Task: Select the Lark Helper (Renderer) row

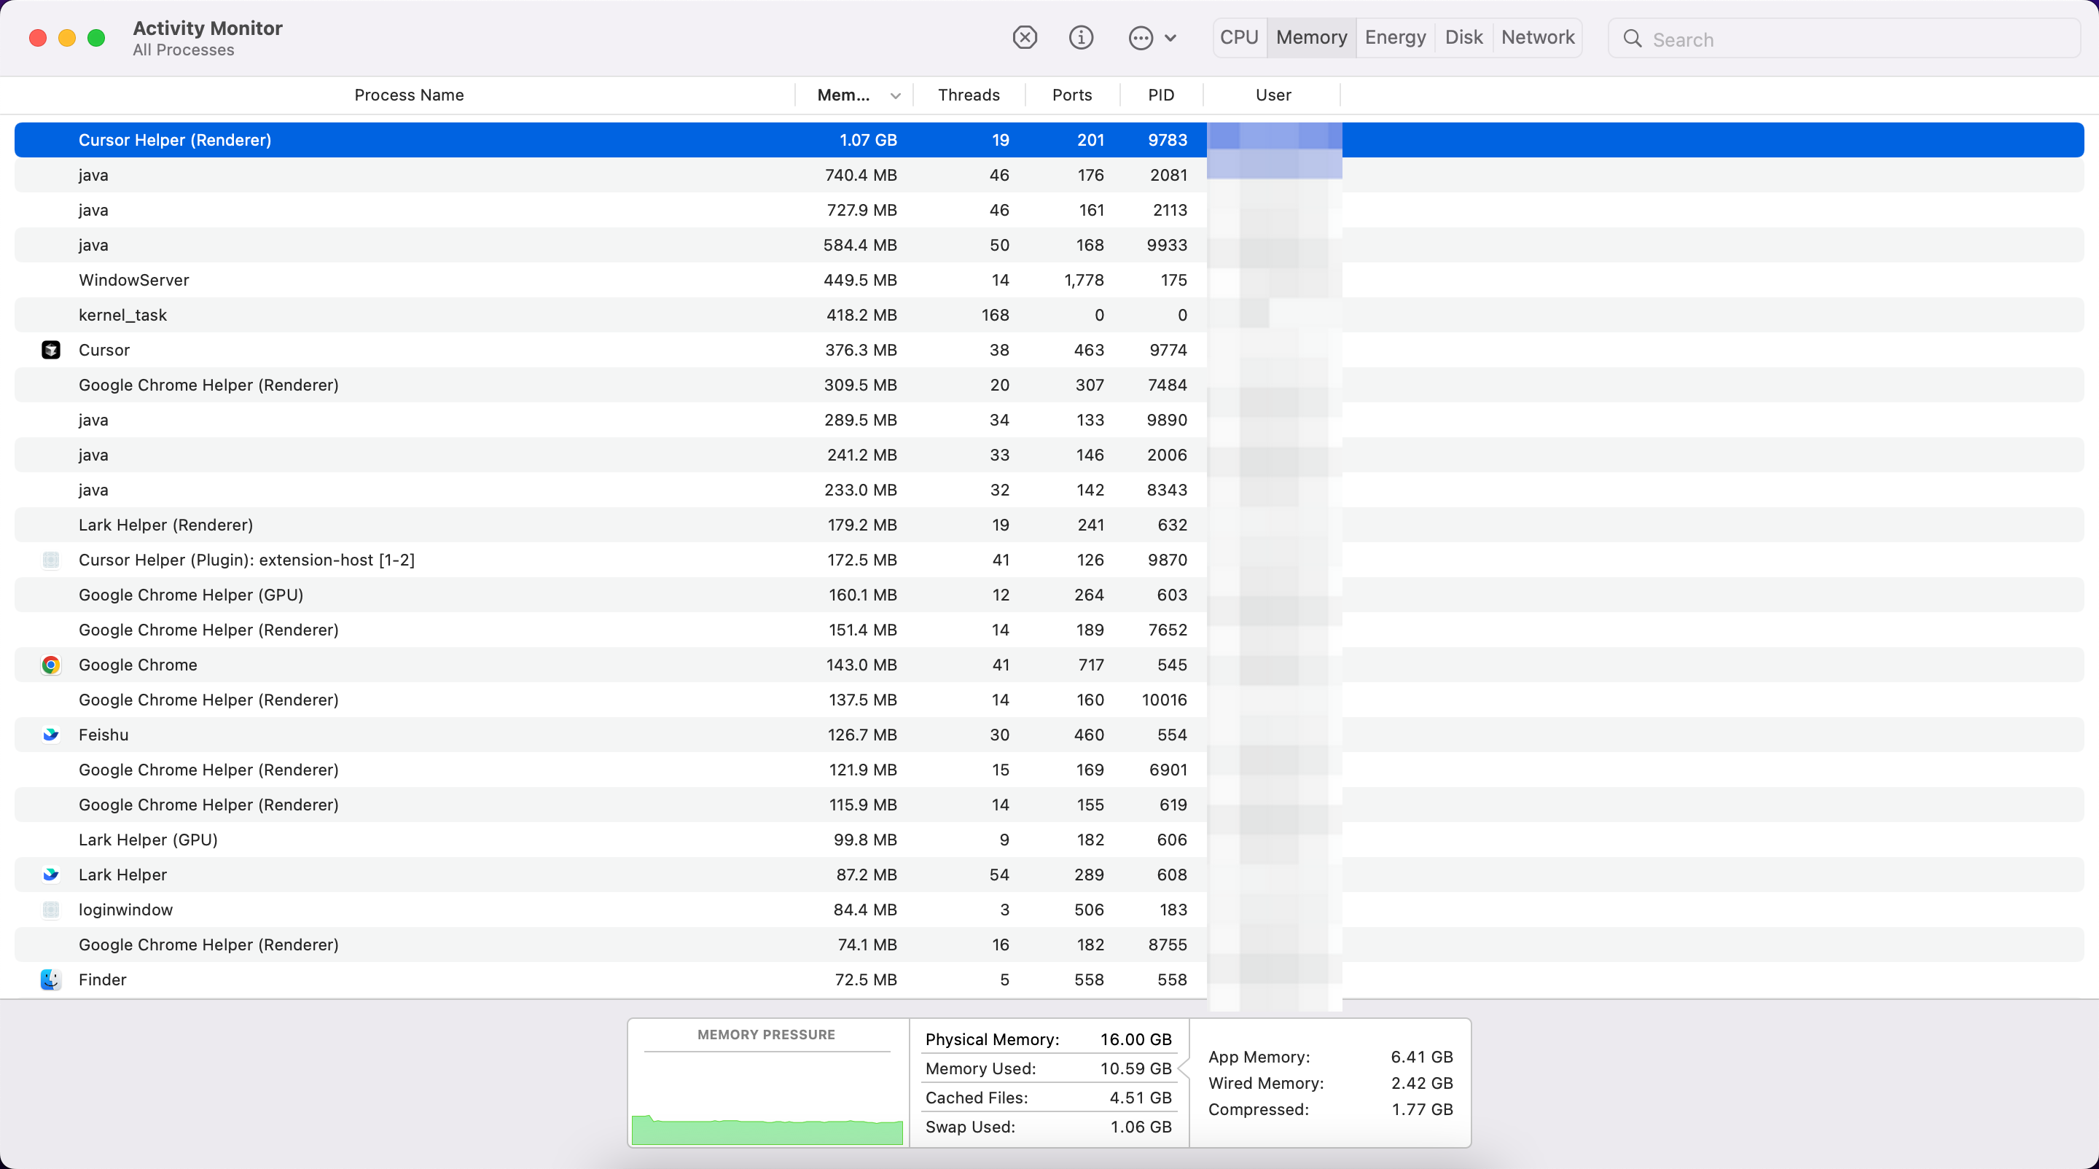Action: (x=1049, y=525)
